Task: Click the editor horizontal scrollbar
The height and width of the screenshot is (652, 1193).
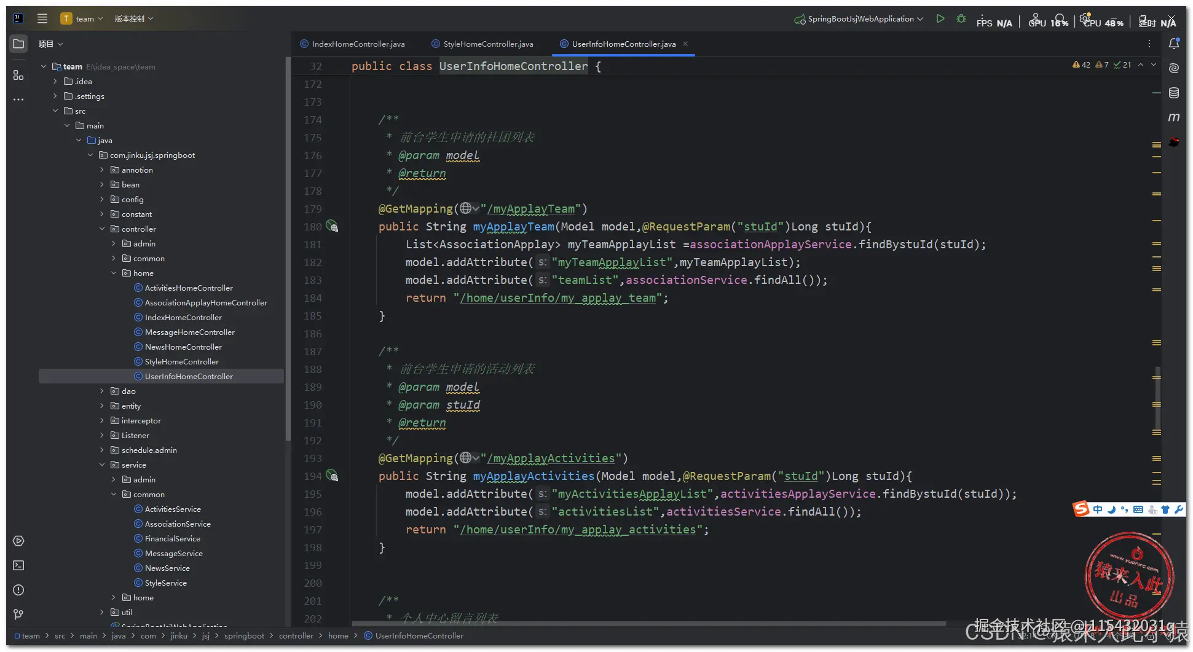Action: click(648, 624)
